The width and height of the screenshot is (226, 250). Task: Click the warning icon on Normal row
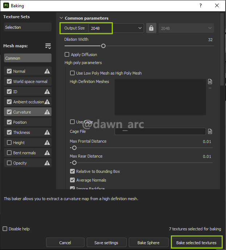(x=47, y=71)
